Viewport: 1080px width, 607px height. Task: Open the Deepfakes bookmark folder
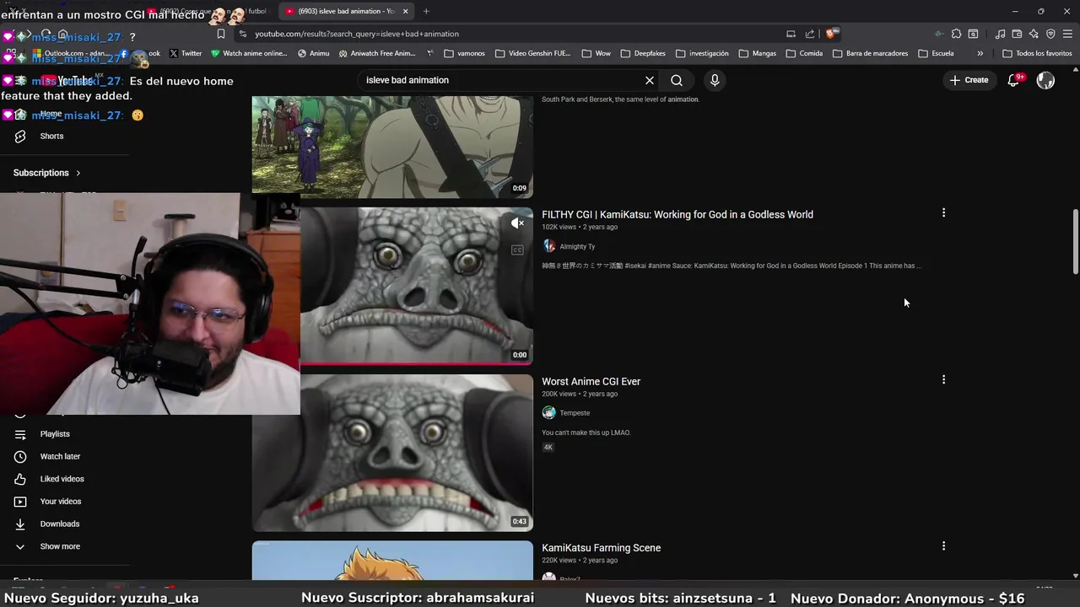tap(643, 53)
